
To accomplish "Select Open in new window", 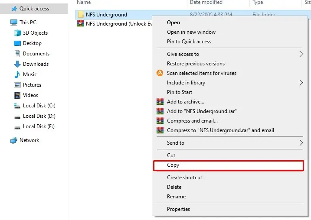I will click(x=230, y=32).
